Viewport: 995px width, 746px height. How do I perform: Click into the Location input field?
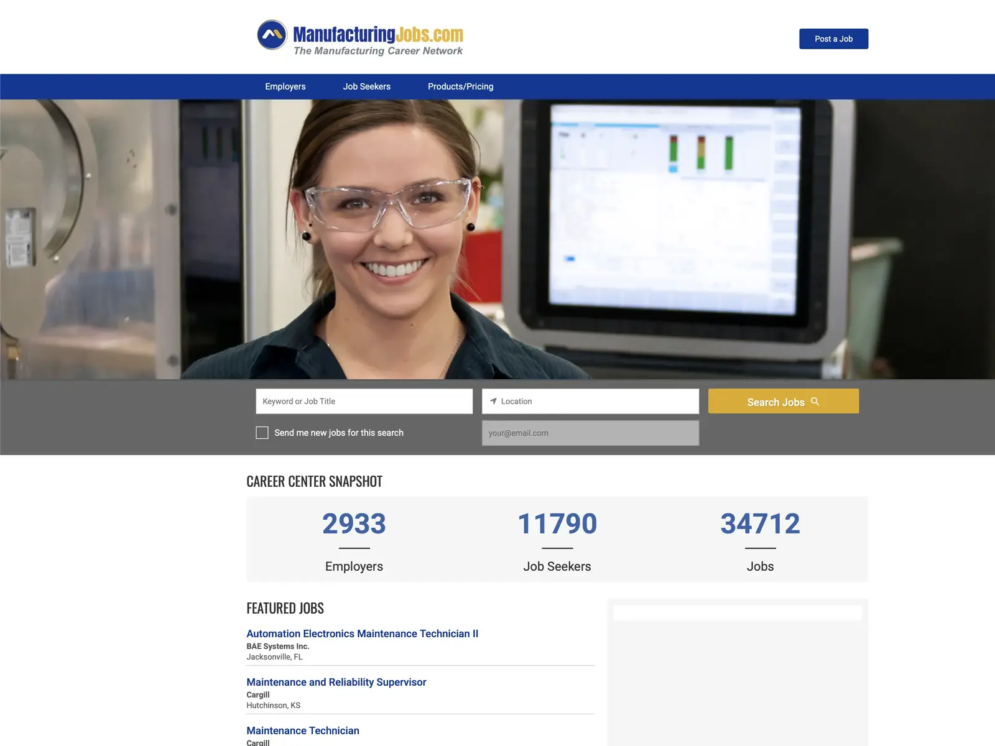pos(590,401)
